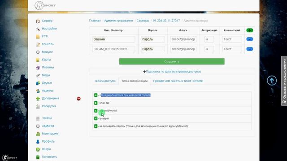Click the Сервер icon in sidebar
Viewport: 287px width, 161px height.
coord(38,21)
